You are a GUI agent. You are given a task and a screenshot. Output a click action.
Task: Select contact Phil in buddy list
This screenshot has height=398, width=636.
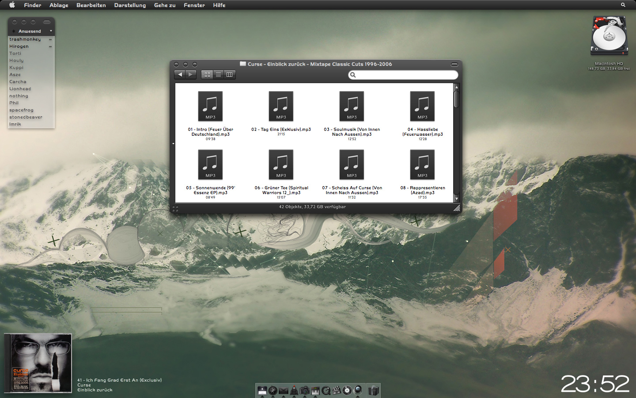click(31, 103)
